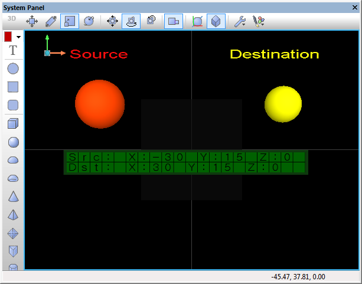Toggle the axes sphere display icon
Viewport: 362px width, 284px height.
click(197, 21)
